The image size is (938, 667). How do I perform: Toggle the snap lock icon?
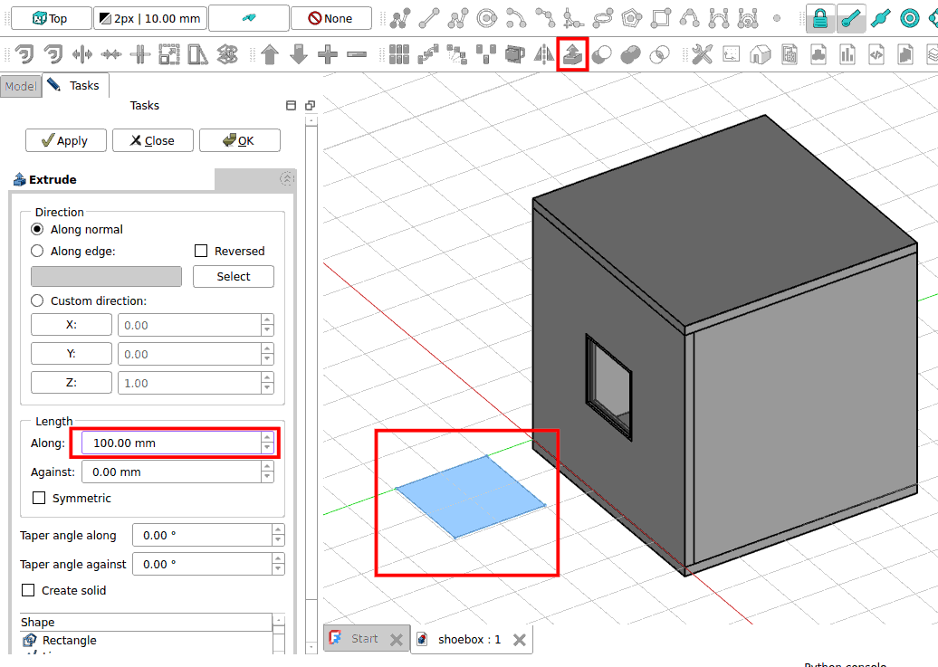821,18
